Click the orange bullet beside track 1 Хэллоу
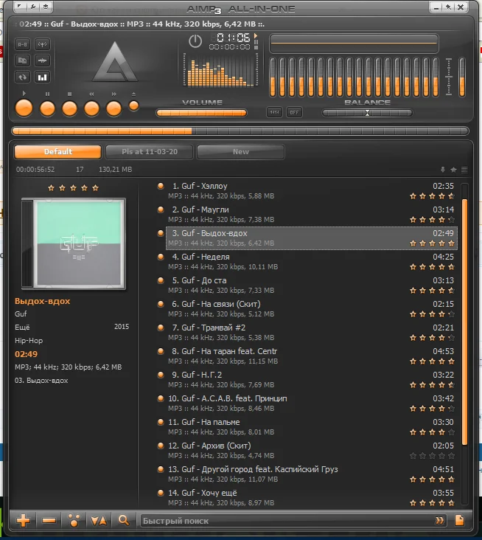This screenshot has width=482, height=540. coord(161,186)
